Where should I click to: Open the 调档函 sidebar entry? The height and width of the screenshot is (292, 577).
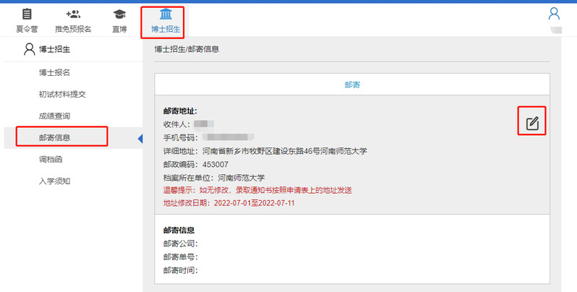(50, 159)
